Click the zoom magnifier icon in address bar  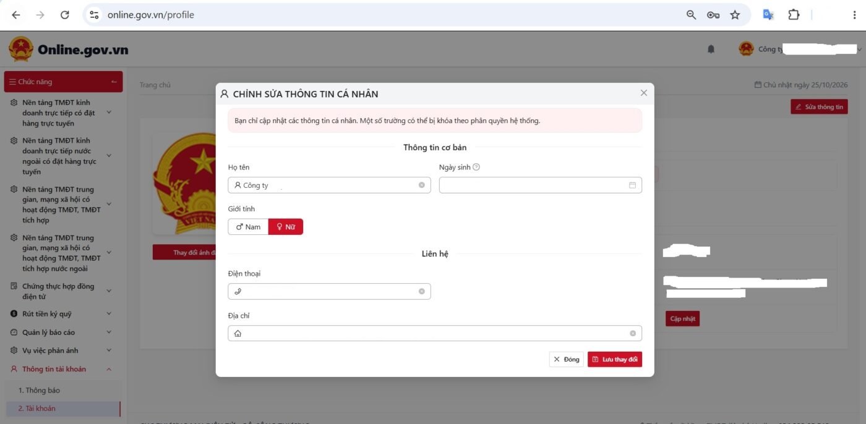point(691,15)
